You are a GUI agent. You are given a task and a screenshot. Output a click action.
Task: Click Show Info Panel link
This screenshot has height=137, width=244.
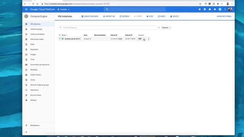224,16
